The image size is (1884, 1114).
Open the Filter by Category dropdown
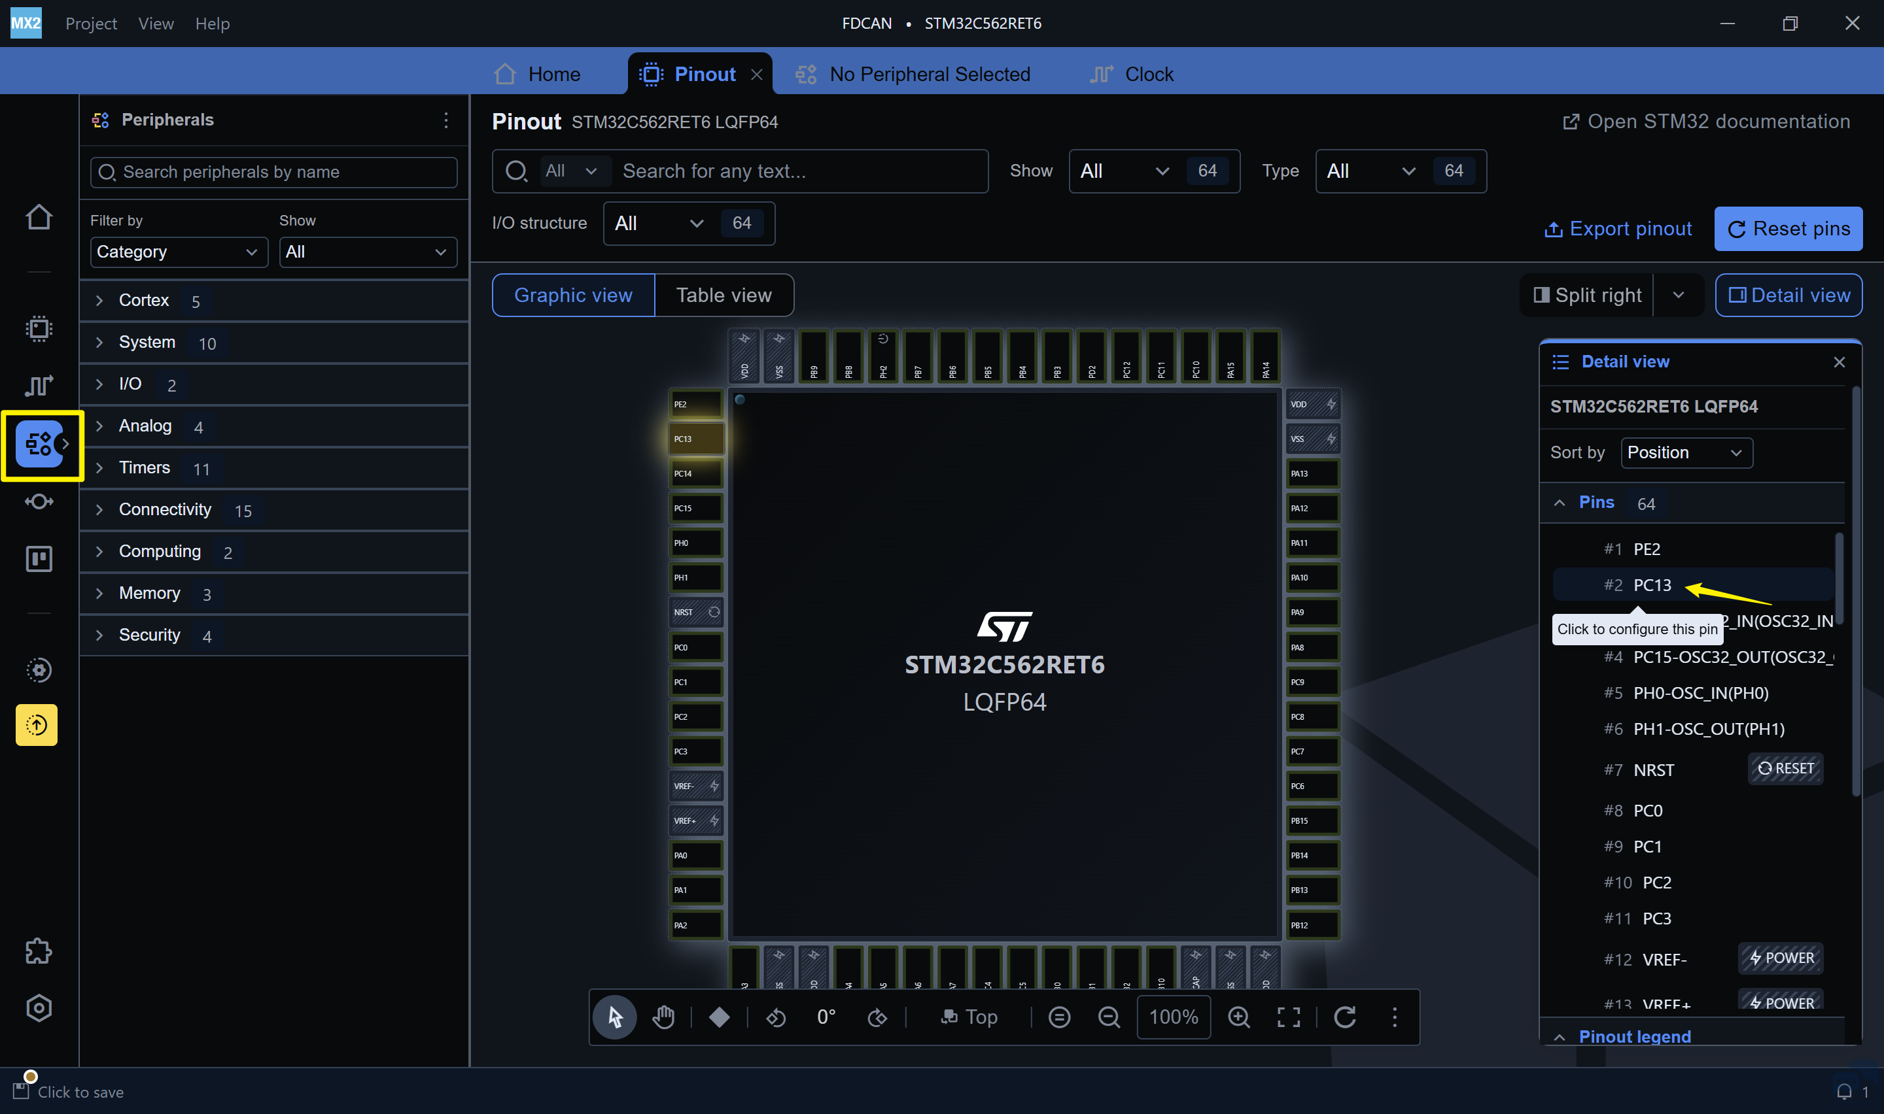point(179,252)
